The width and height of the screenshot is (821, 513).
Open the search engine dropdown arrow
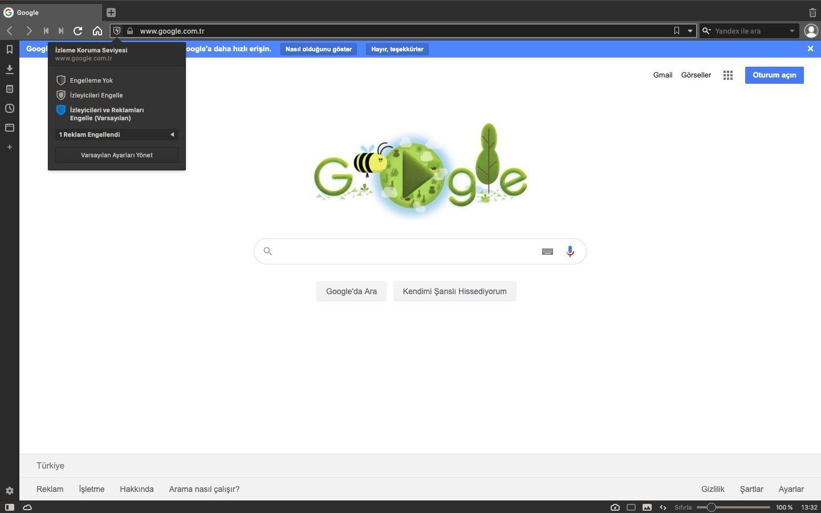pos(792,31)
